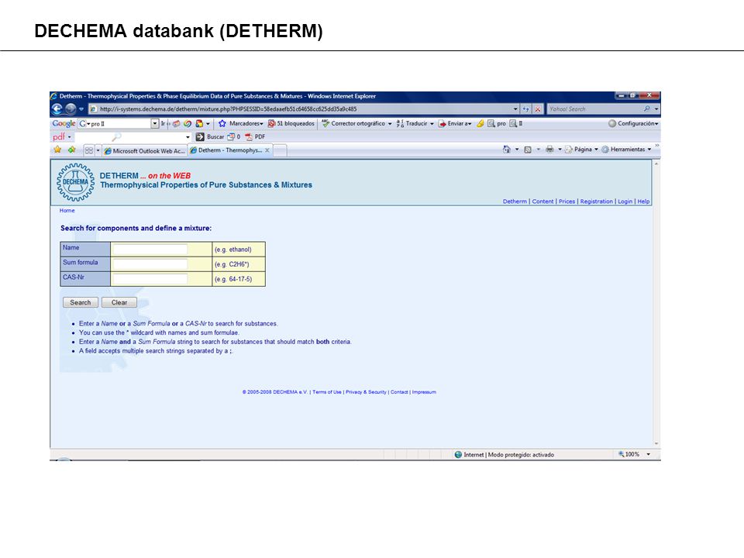Open the Página page menu
This screenshot has width=744, height=558.
[x=582, y=150]
